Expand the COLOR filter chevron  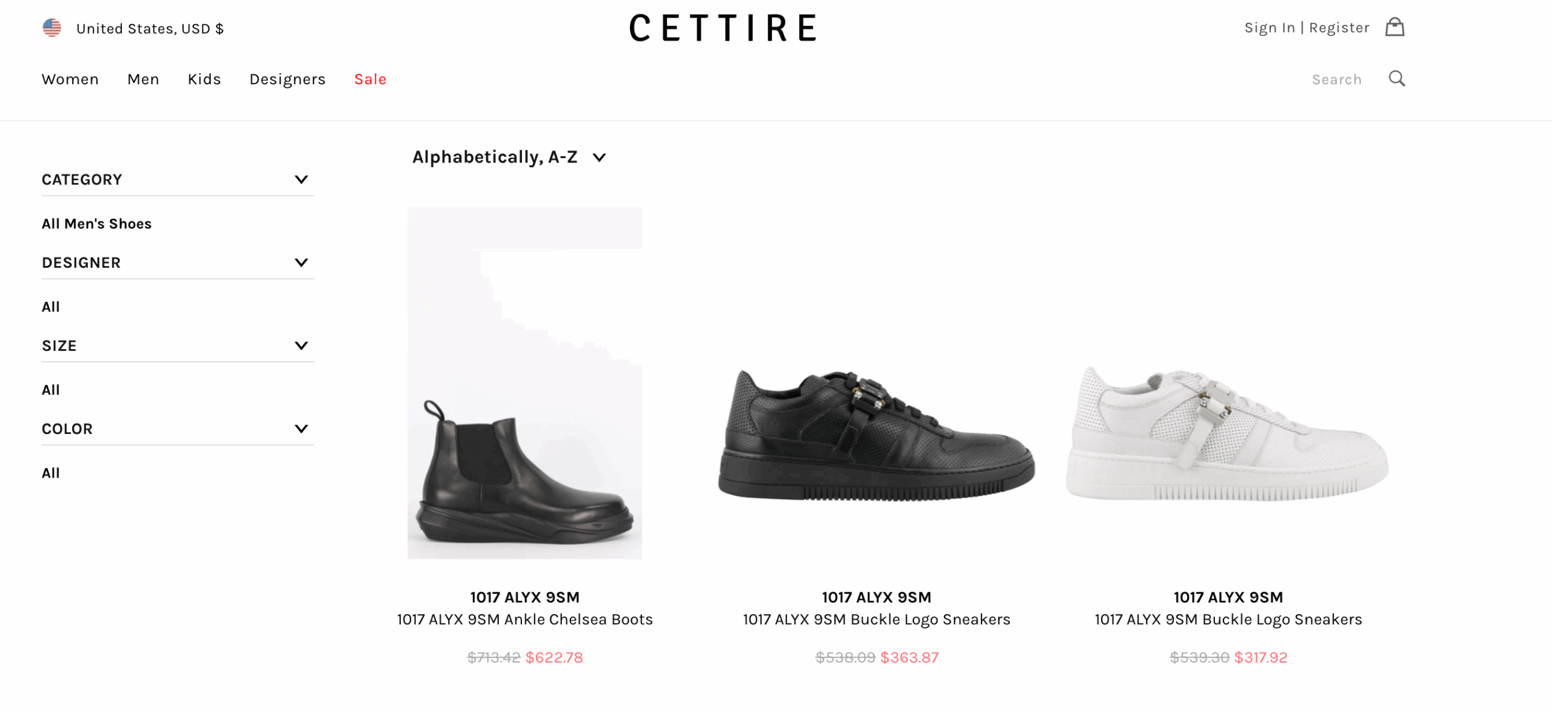tap(301, 429)
